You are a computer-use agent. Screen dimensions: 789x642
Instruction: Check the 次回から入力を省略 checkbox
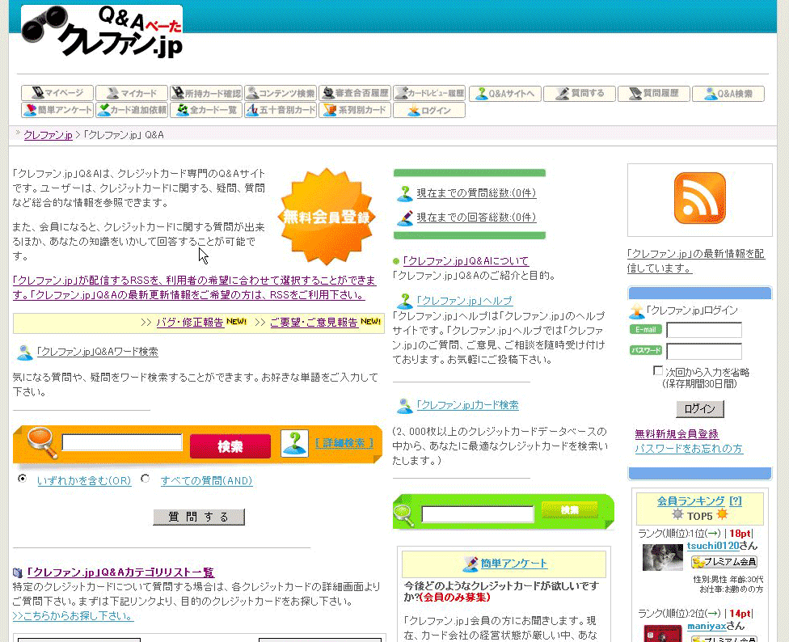click(x=658, y=371)
